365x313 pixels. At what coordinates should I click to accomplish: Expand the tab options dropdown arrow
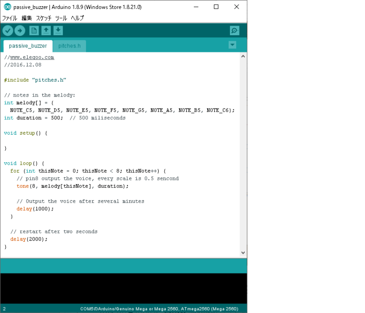232,45
